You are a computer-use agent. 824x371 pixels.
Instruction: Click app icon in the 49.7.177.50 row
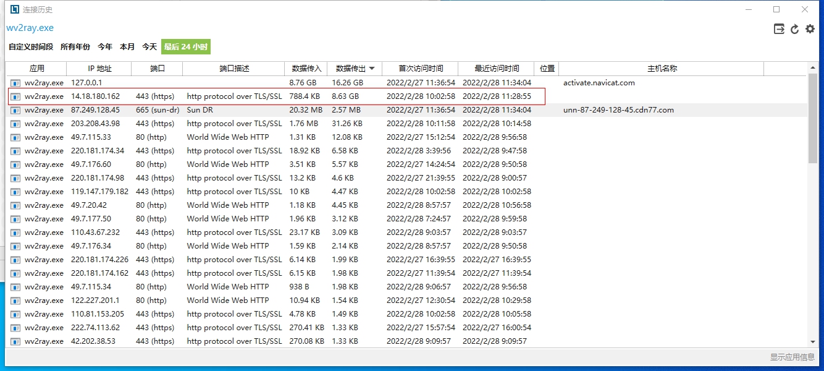point(15,219)
